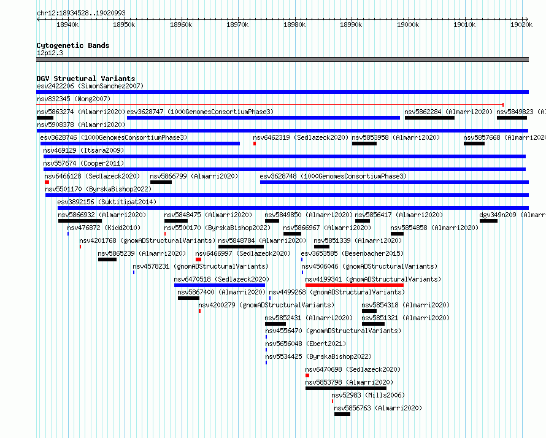Click nsv5856417 (Almarri2020) black bar
Screen dimensions: 546x438
coord(363,221)
